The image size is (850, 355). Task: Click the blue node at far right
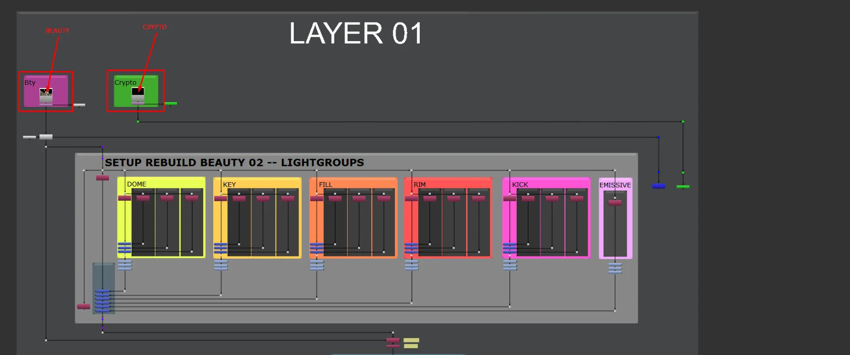pyautogui.click(x=658, y=186)
